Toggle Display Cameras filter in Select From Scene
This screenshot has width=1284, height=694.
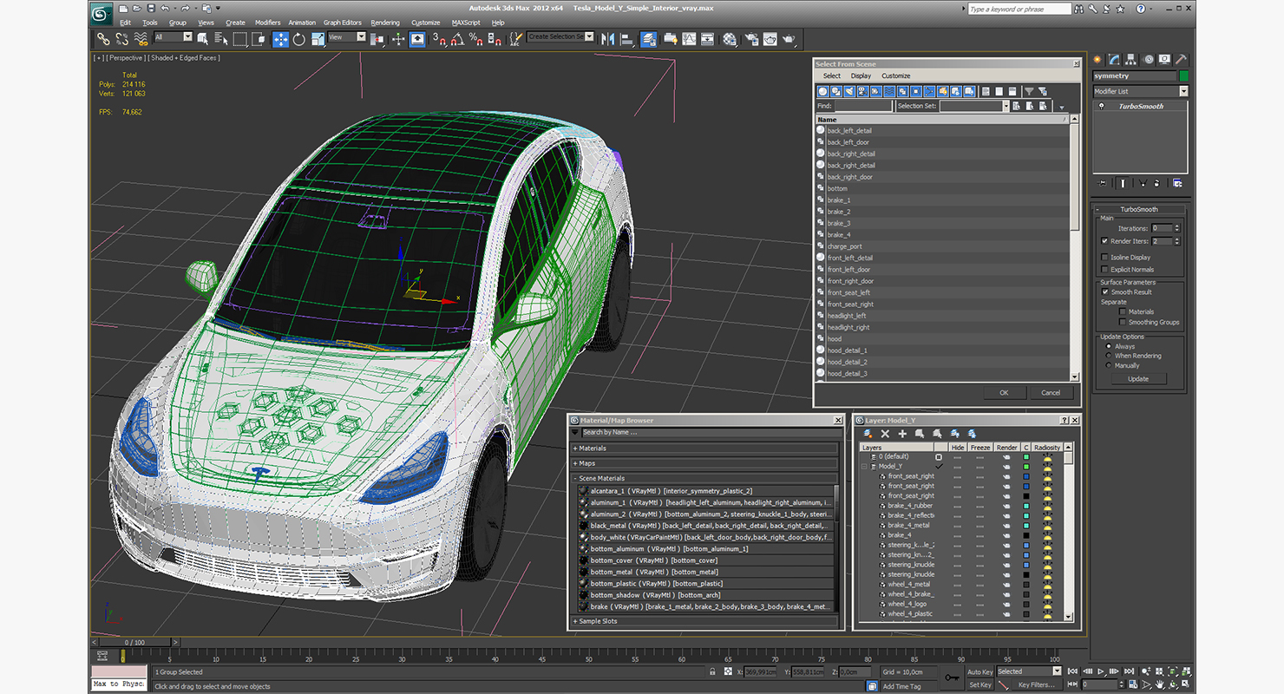(x=863, y=91)
